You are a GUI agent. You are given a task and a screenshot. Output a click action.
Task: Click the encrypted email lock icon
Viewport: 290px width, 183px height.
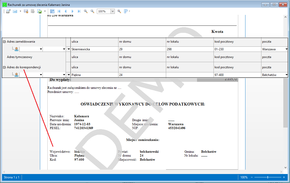click(26, 12)
